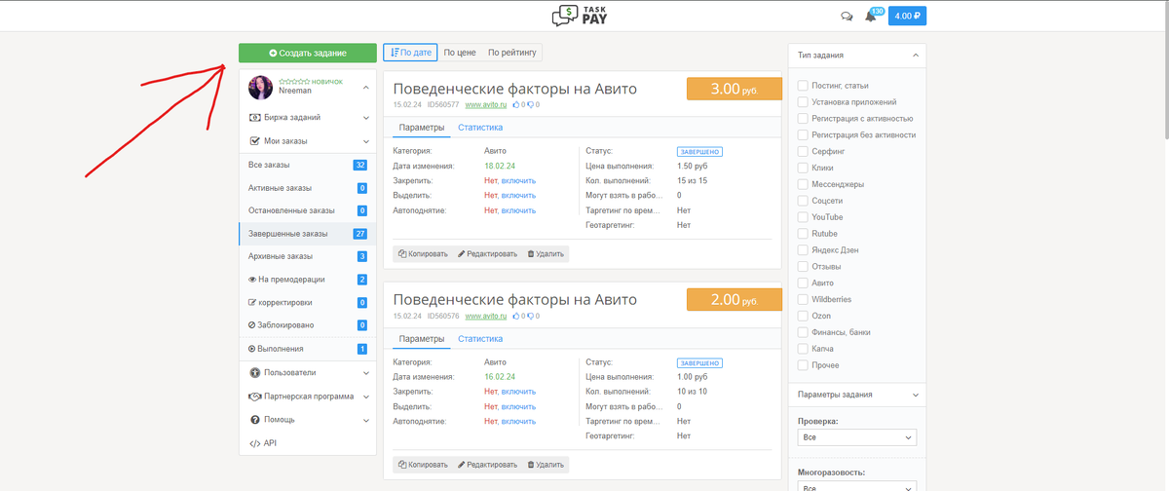Viewport: 1169px width, 491px height.
Task: Check the Постинг, статьи checkbox
Action: click(x=803, y=86)
